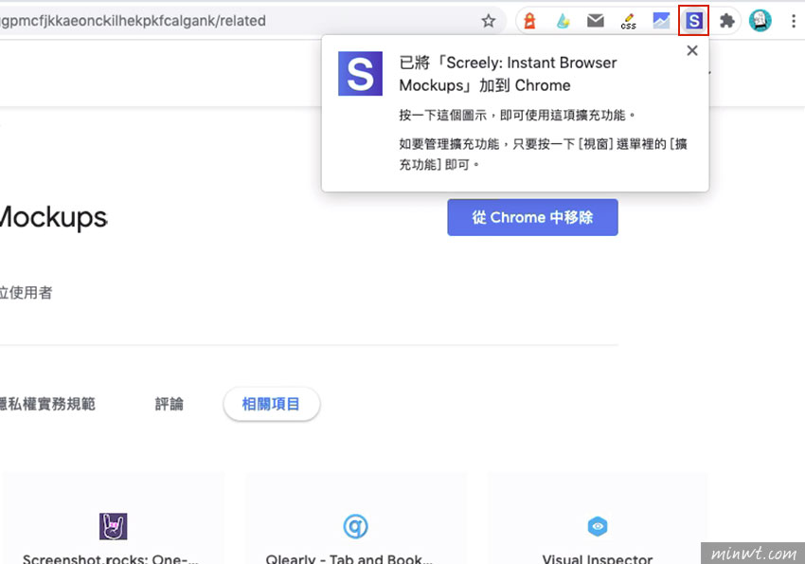This screenshot has height=564, width=805.
Task: Open the Extensions puzzle piece menu
Action: coord(726,21)
